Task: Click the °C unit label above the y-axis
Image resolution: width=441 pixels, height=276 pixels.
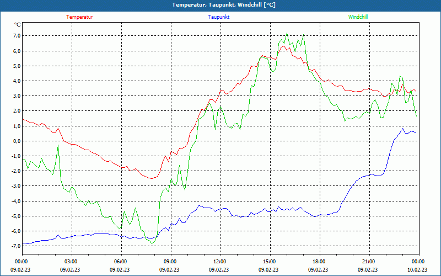Action: (x=18, y=24)
